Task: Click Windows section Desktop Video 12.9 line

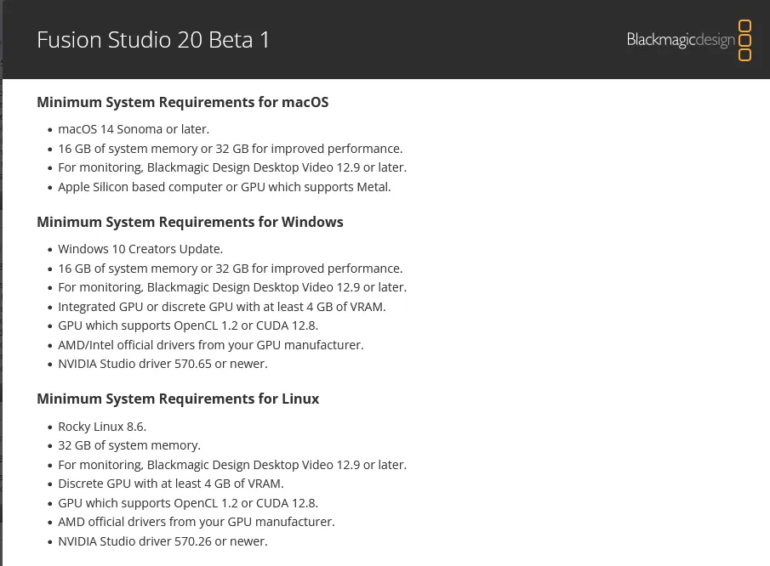Action: pos(232,287)
